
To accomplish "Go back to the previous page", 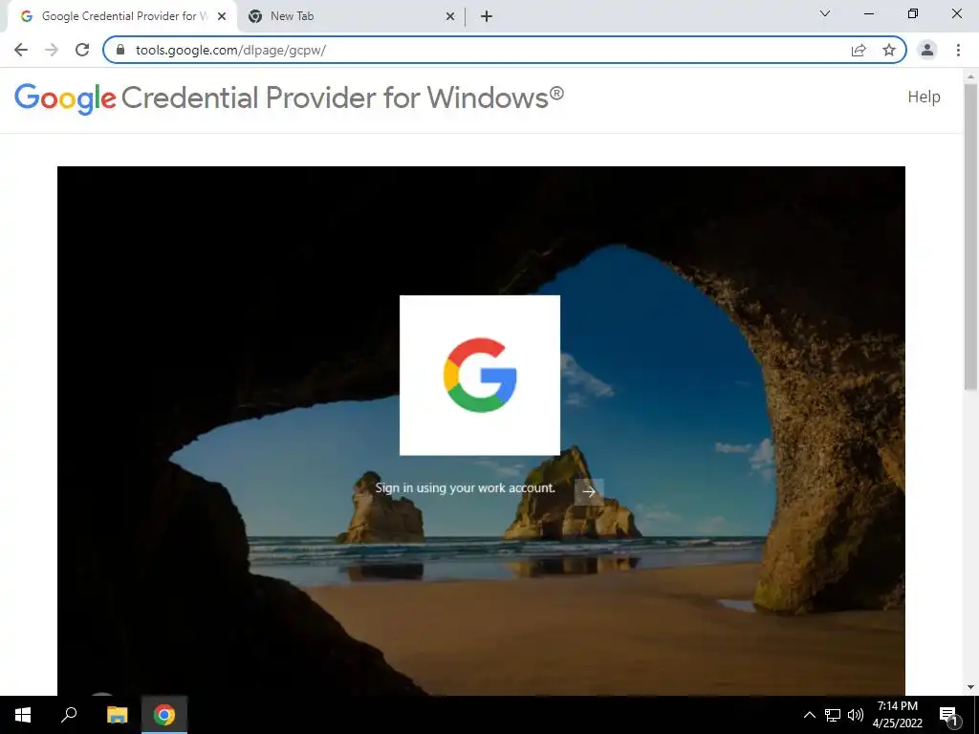I will [21, 50].
